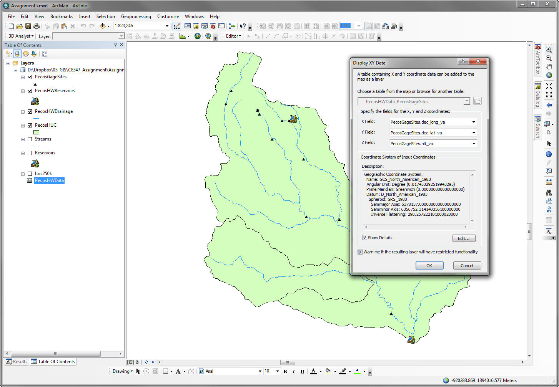The height and width of the screenshot is (387, 559).
Task: Select the Zoom Out tool in side toolbar
Action: pos(549,58)
